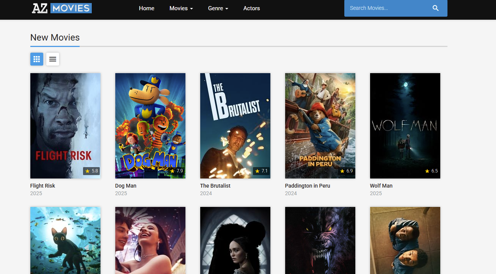Open the Home menu item

point(146,8)
